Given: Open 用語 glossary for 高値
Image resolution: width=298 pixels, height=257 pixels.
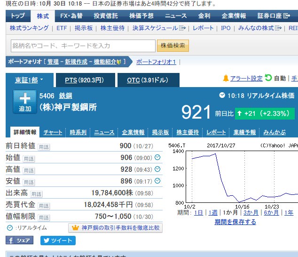Looking at the screenshot, I should point(29,170).
